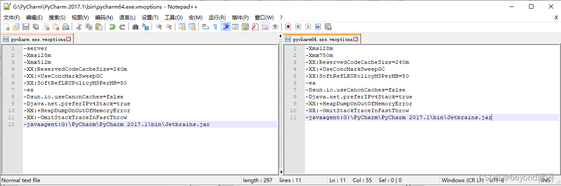This screenshot has height=186, width=561.
Task: Open the 视图(V) menu
Action: point(80,18)
